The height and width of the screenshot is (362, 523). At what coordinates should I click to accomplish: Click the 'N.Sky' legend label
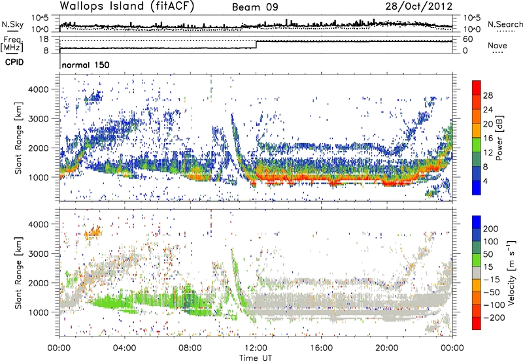click(12, 24)
